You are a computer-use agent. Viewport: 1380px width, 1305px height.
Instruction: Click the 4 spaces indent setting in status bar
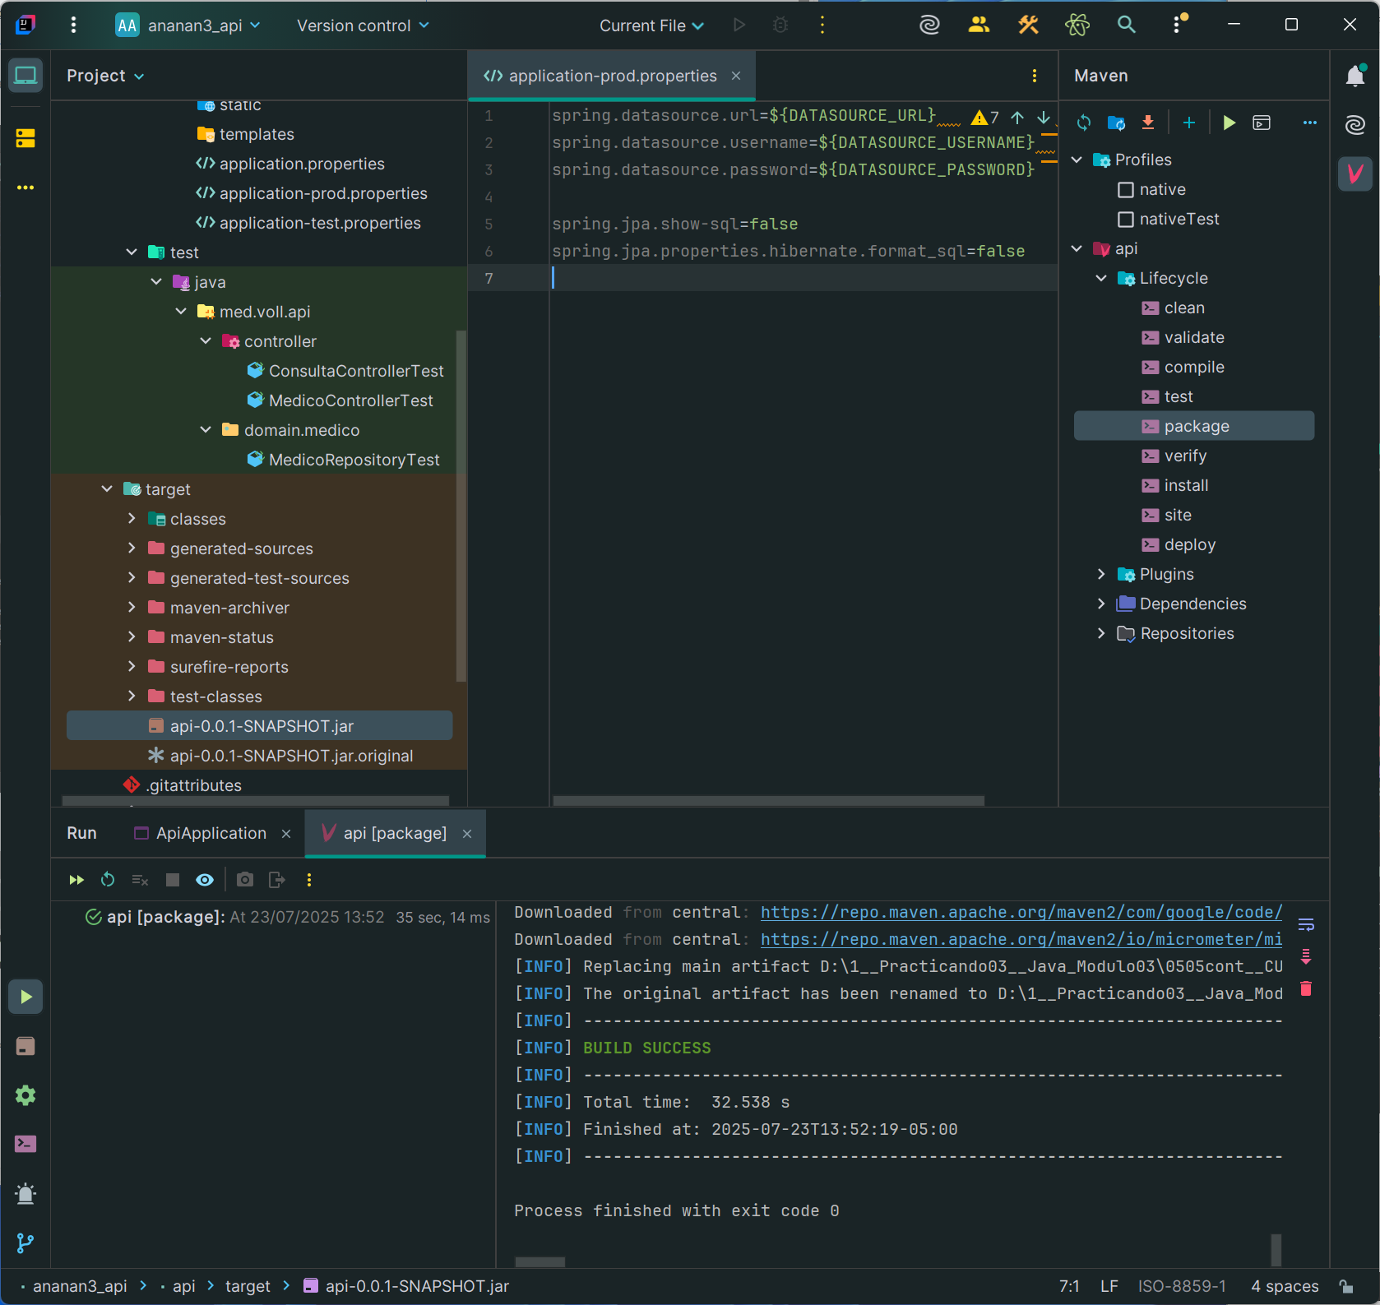click(1285, 1286)
